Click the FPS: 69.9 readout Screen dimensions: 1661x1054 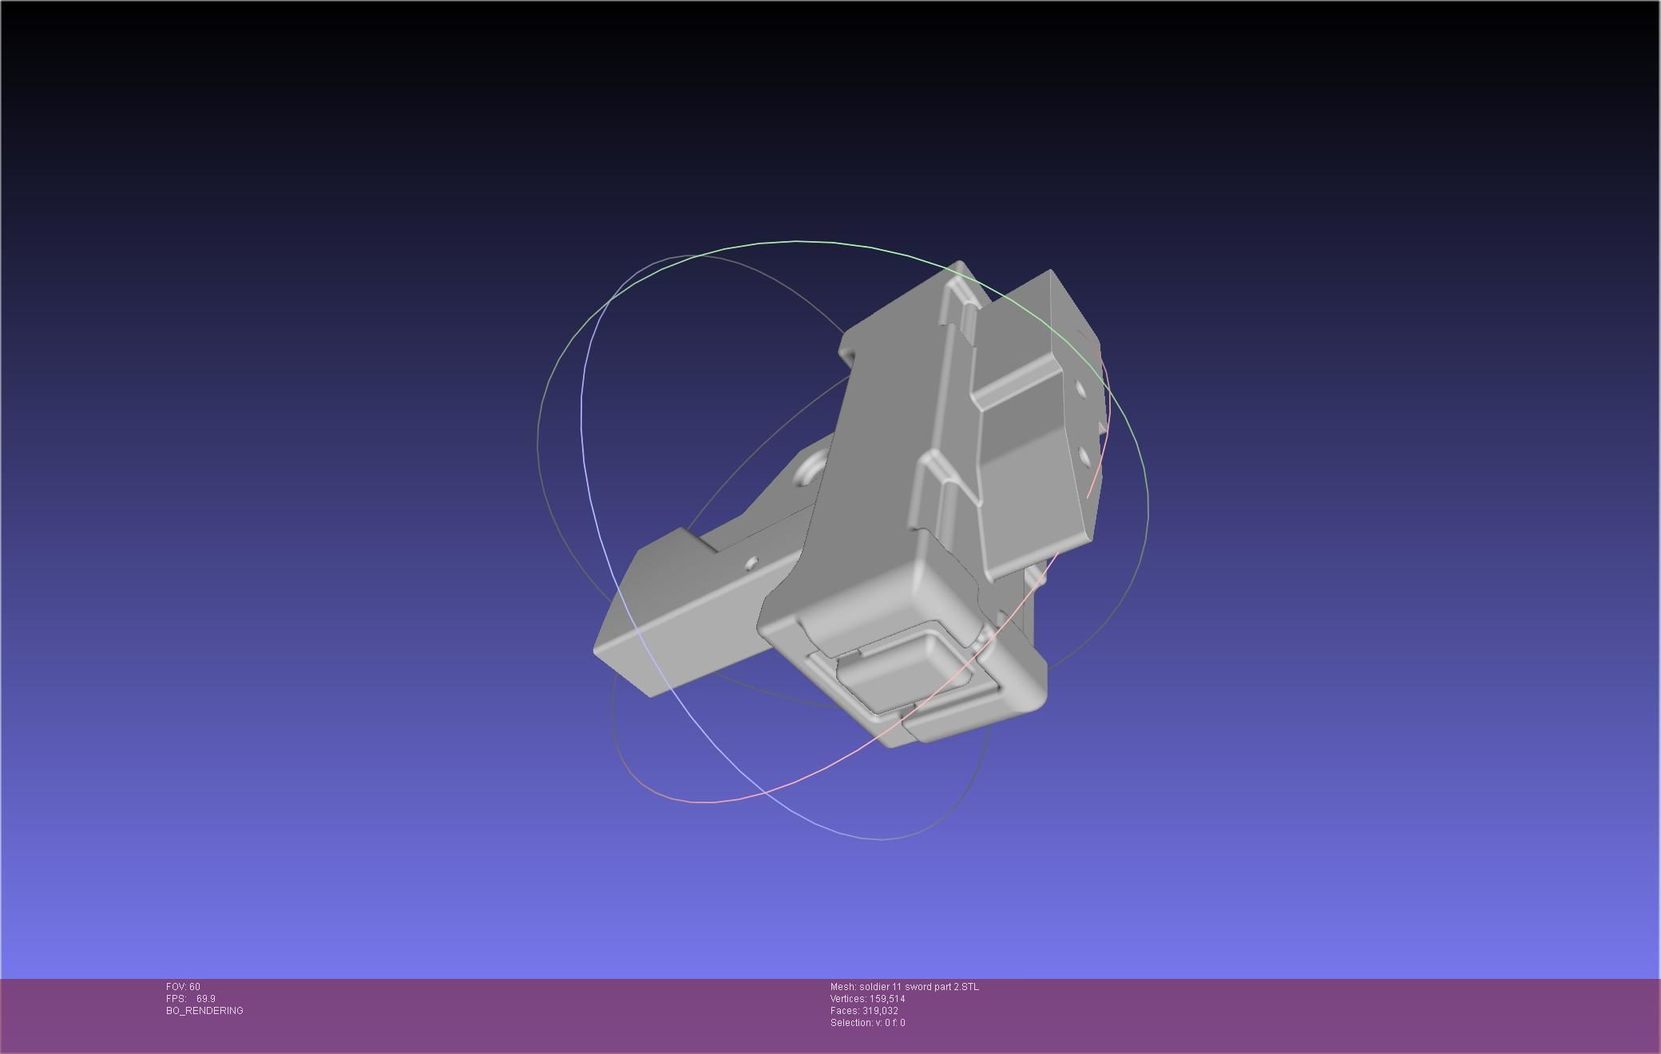tap(191, 999)
